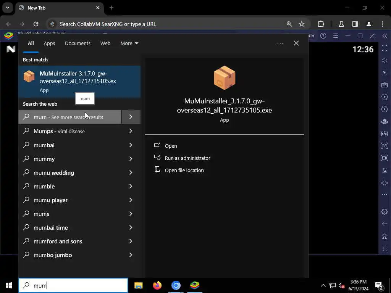This screenshot has width=391, height=293.
Task: Open the MuMuInstaller best match result
Action: tap(79, 82)
